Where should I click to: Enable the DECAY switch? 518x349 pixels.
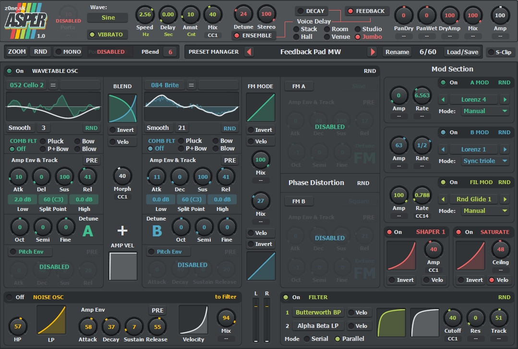[311, 11]
